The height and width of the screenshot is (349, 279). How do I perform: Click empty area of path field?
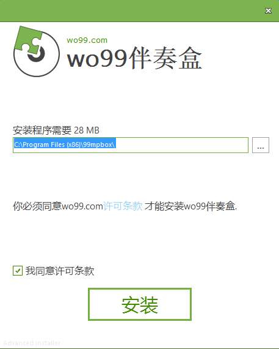182,145
